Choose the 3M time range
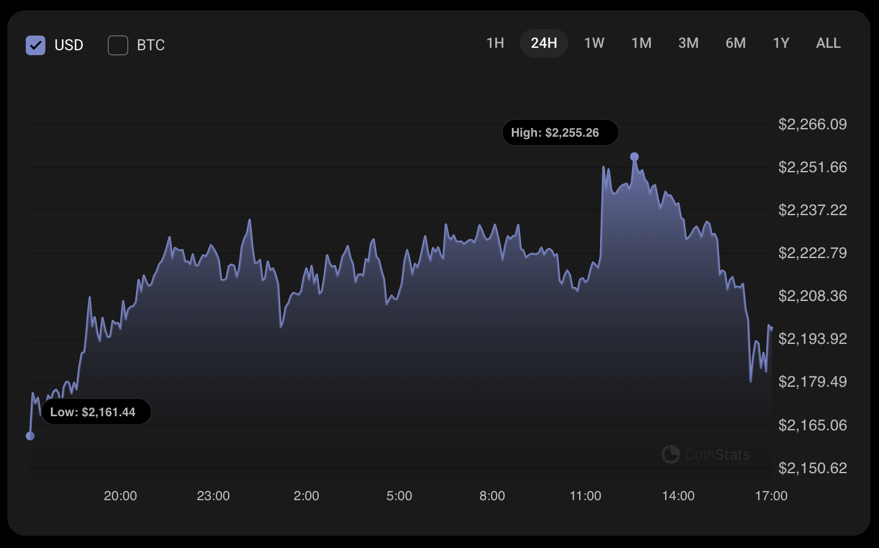This screenshot has height=548, width=879. pos(688,43)
